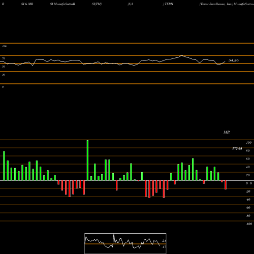This screenshot has width=254, height=254.
Task: Click the -40 label on the MR axis
Action: (x=248, y=200)
